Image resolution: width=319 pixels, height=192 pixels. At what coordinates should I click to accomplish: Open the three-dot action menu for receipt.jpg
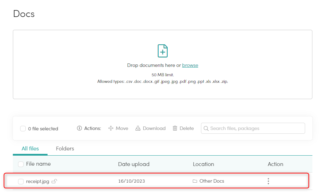268,181
